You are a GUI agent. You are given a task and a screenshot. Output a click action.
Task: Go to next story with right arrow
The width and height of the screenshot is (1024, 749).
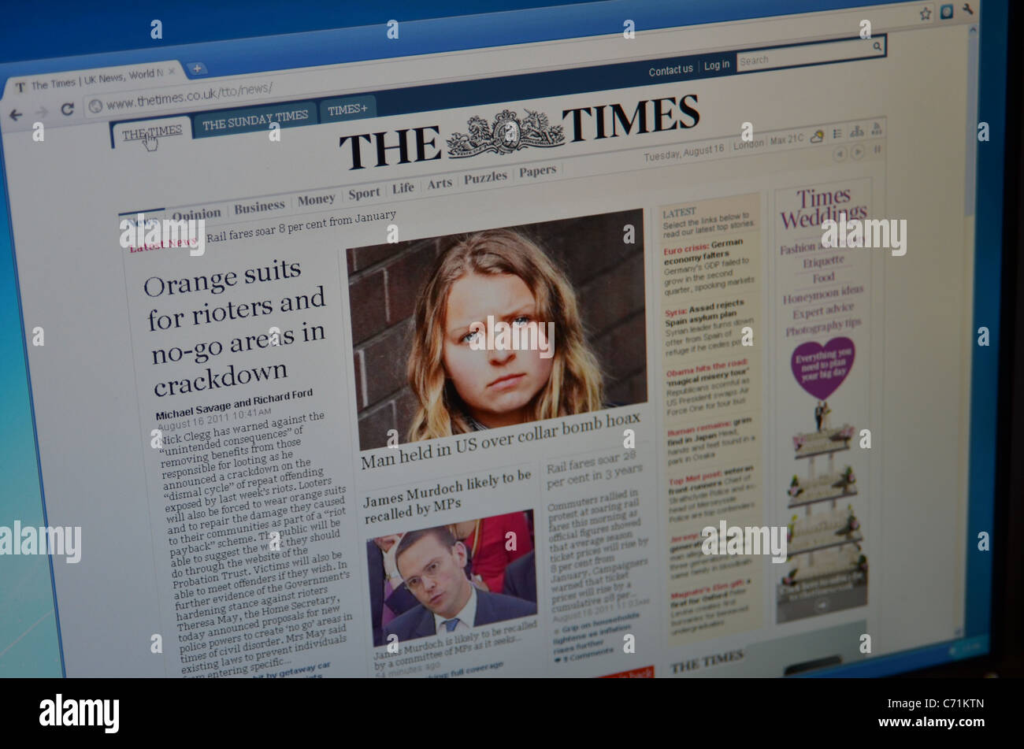point(858,152)
